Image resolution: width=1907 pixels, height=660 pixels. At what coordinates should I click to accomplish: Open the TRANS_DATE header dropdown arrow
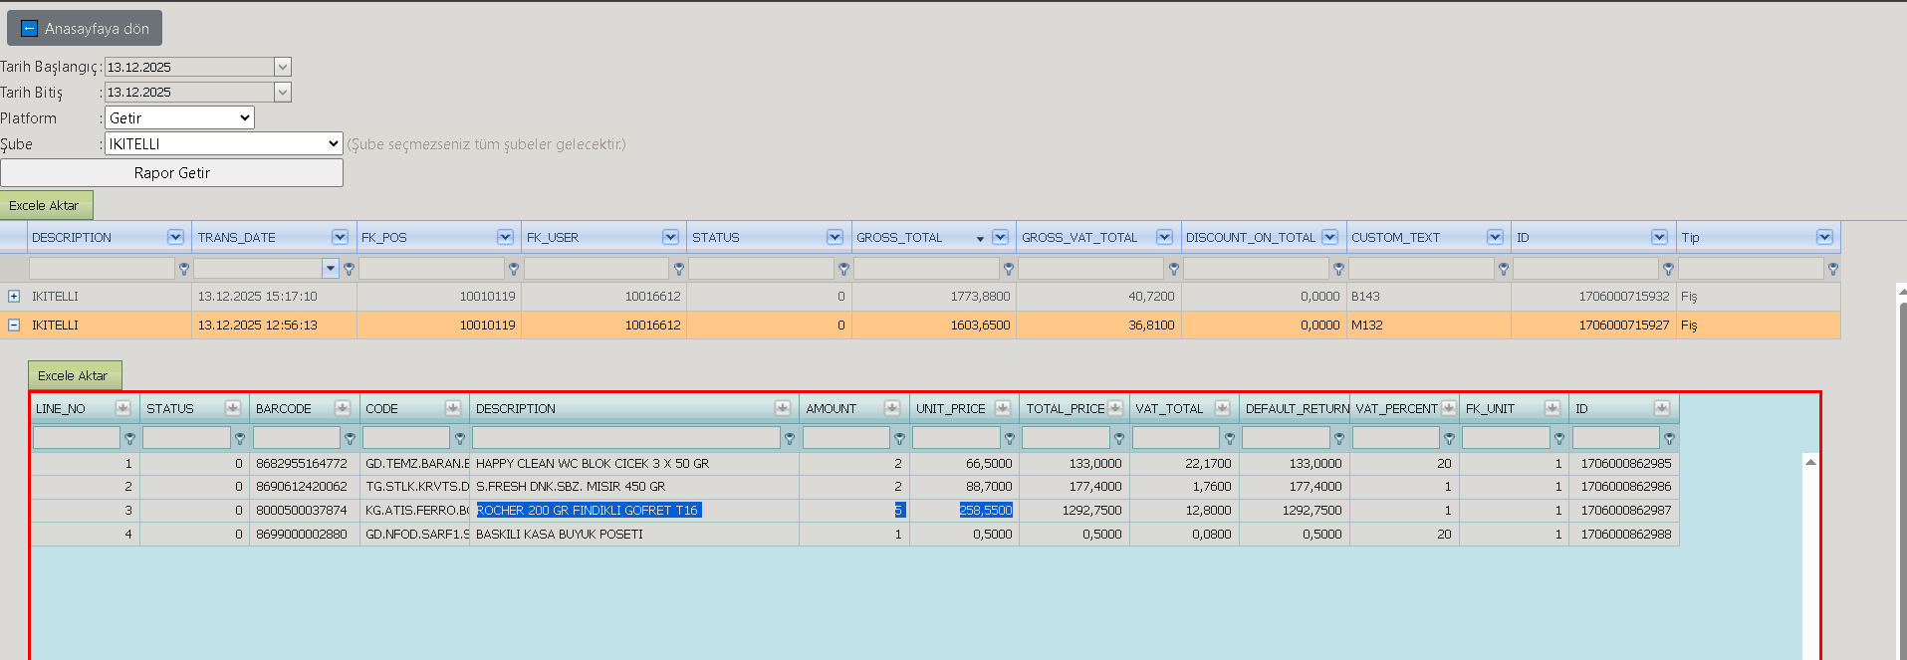click(340, 237)
